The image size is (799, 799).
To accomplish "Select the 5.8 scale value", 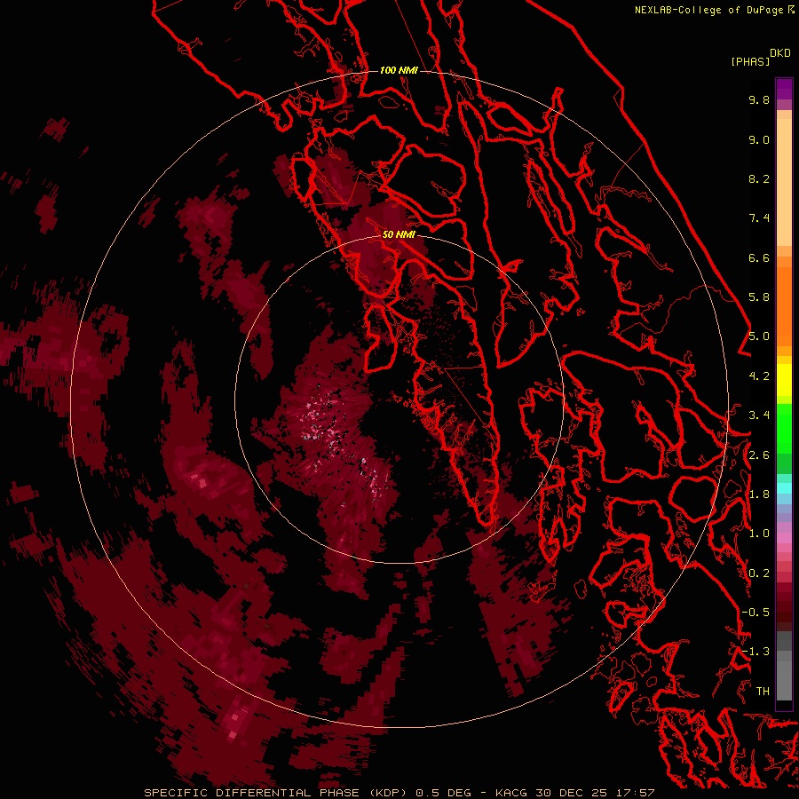I will tap(759, 297).
